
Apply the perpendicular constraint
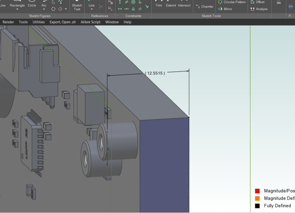(x=140, y=2)
